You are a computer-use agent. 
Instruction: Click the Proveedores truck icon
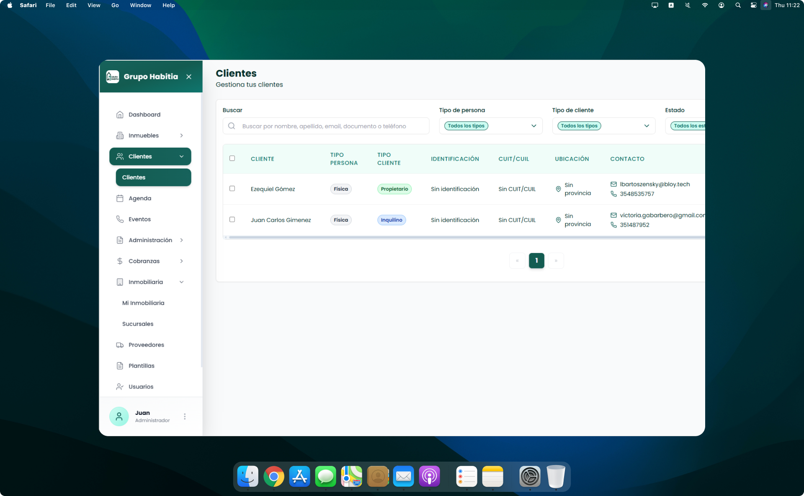(120, 345)
